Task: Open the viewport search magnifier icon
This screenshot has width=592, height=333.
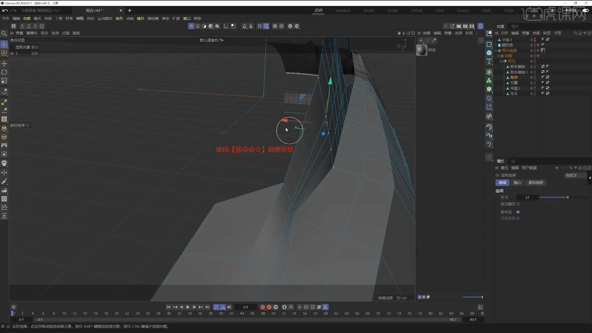Action: [4, 33]
